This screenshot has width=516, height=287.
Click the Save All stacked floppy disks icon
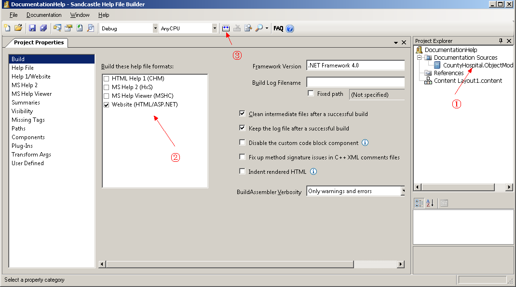click(43, 28)
